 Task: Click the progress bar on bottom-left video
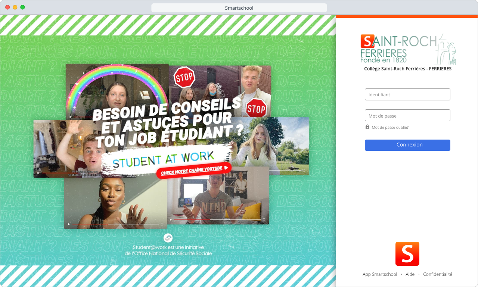pos(115,224)
